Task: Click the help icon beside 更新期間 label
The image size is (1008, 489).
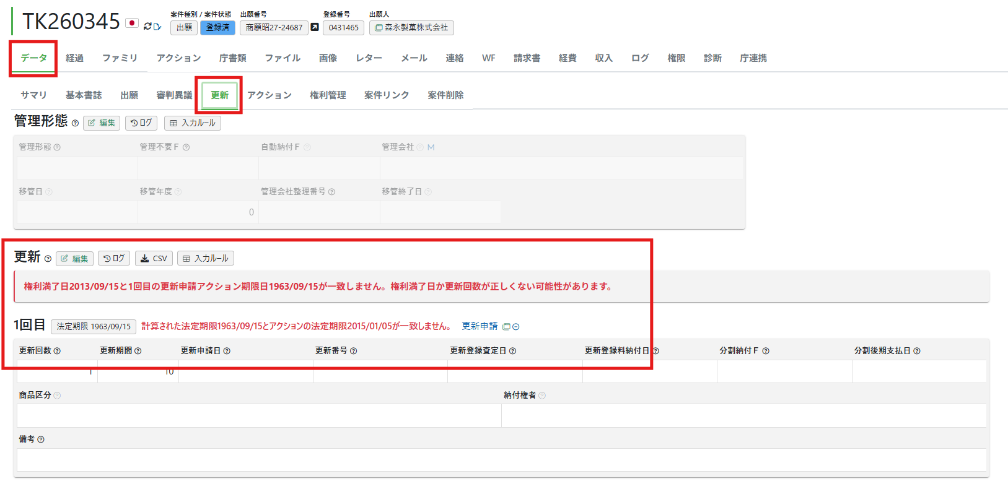Action: point(138,351)
